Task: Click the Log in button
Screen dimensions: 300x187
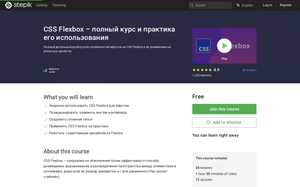Action: 267,5
